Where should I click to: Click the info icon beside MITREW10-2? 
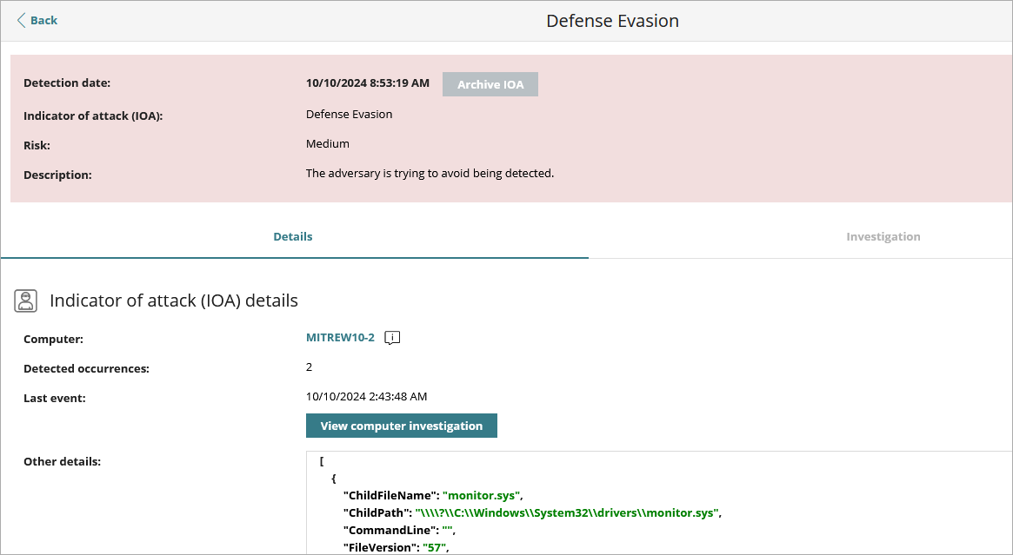(x=391, y=338)
